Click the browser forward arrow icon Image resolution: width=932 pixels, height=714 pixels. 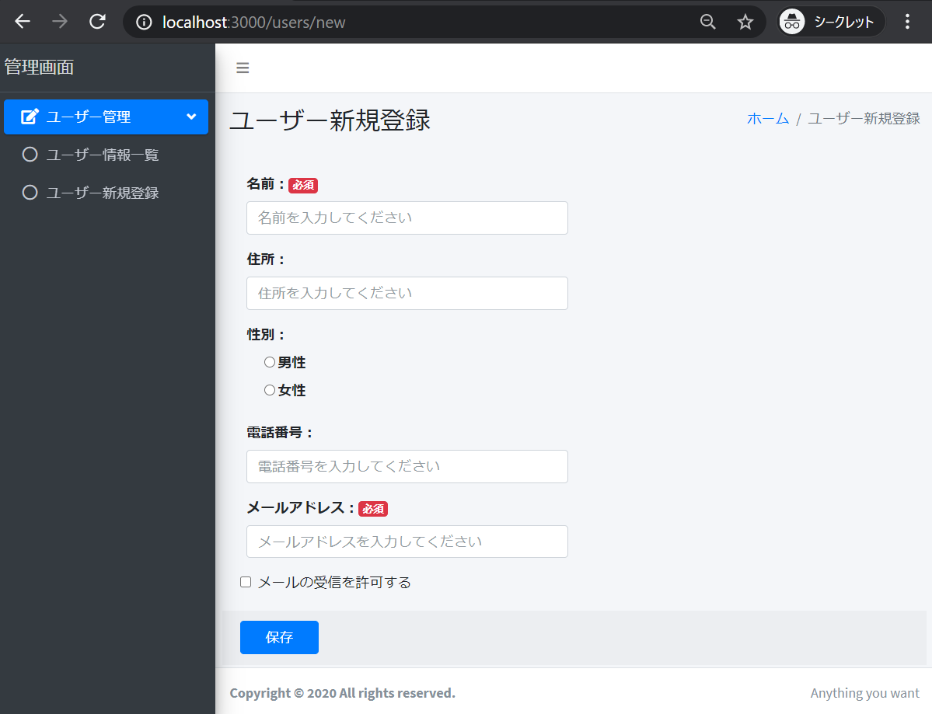point(59,21)
